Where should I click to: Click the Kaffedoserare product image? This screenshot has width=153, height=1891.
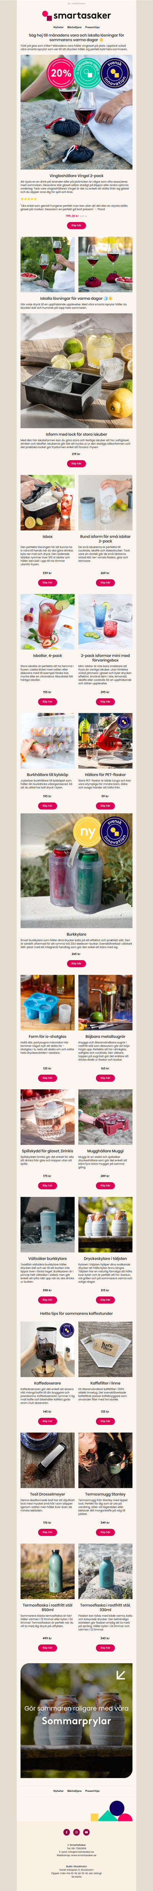pos(47,1349)
